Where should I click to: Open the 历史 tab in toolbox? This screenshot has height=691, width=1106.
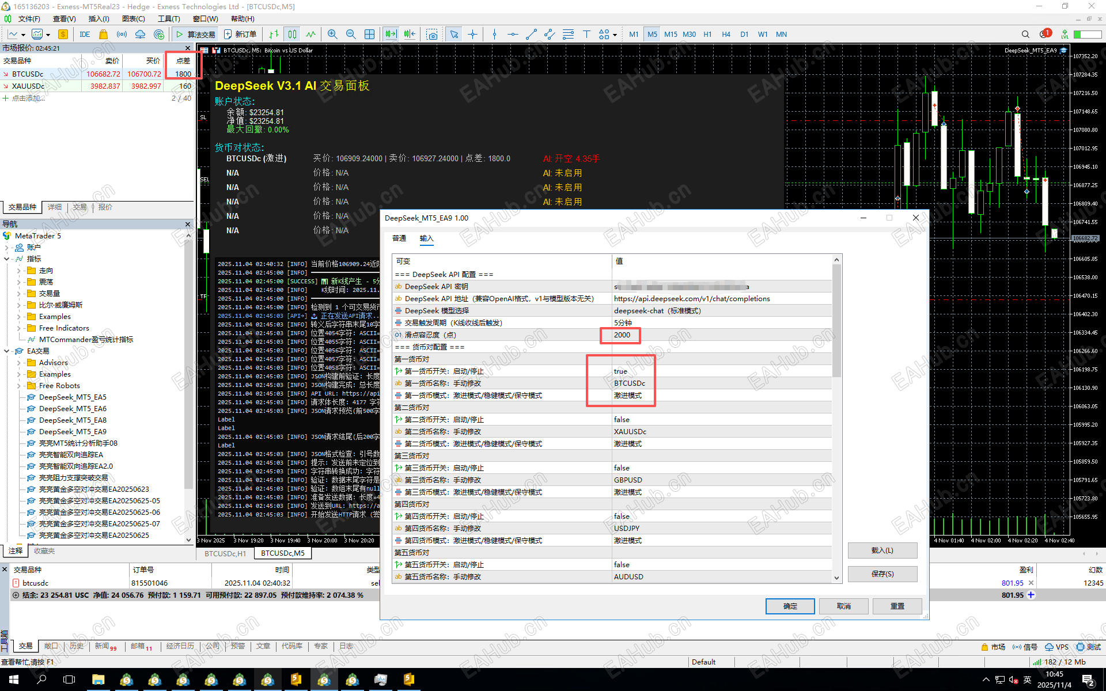click(77, 646)
